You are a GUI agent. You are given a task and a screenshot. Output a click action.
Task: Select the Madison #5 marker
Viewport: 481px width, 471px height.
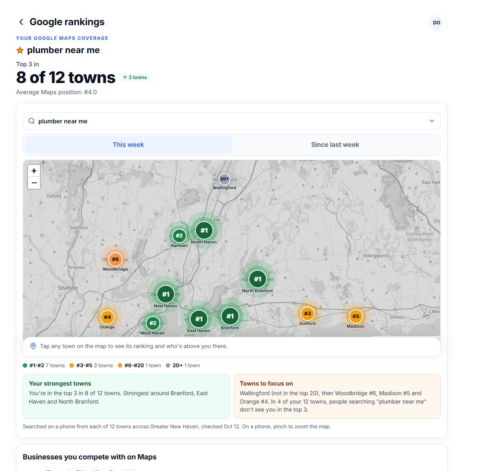point(356,316)
